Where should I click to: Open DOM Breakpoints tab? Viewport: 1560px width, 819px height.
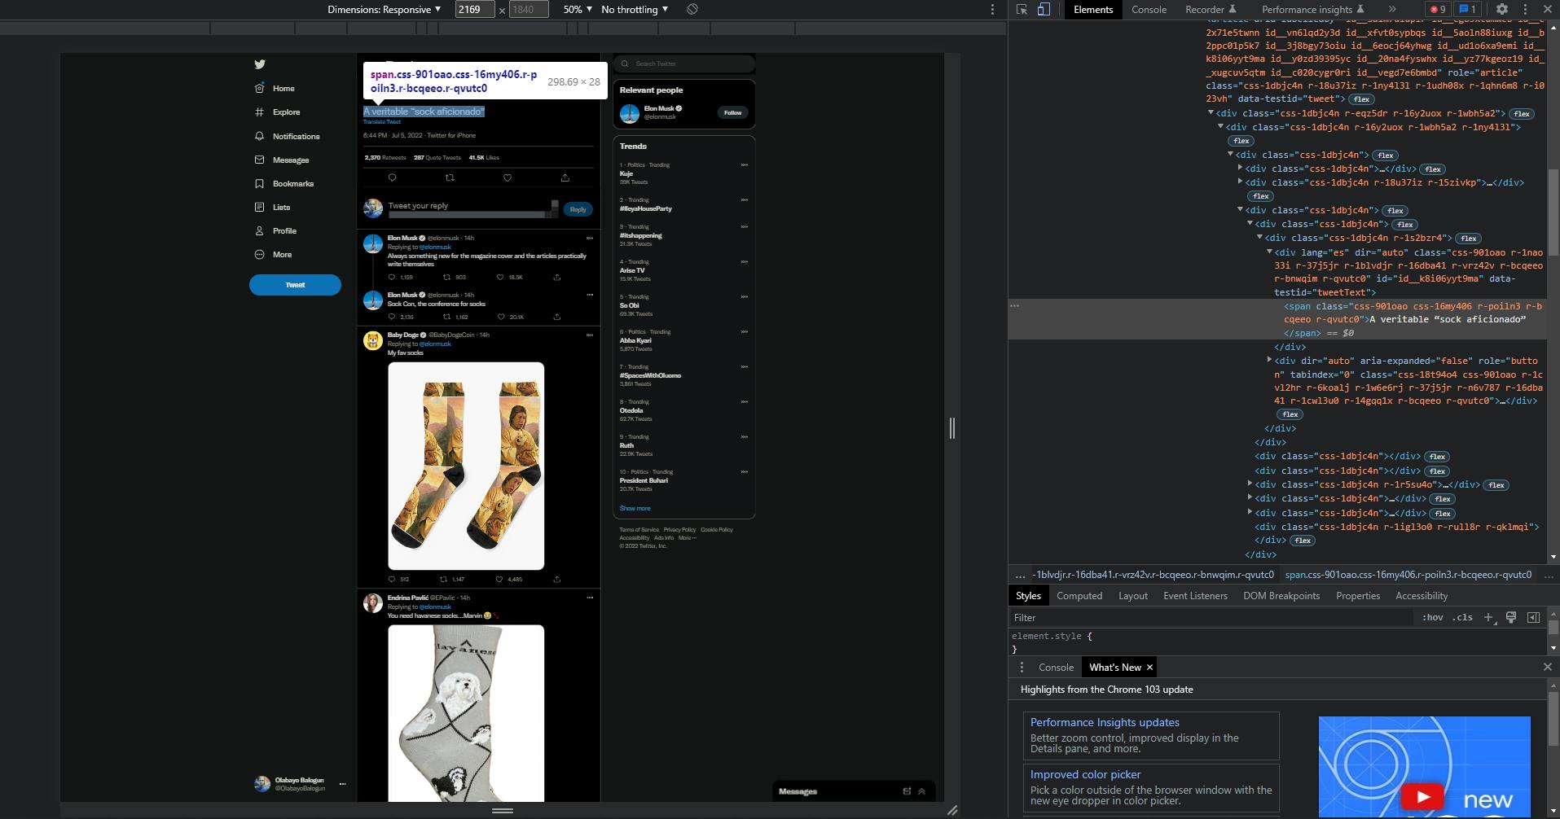pyautogui.click(x=1281, y=596)
